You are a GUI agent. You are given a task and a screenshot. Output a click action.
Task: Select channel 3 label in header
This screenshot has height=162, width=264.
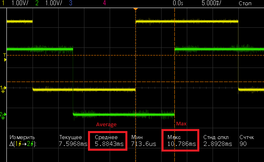[71, 3]
